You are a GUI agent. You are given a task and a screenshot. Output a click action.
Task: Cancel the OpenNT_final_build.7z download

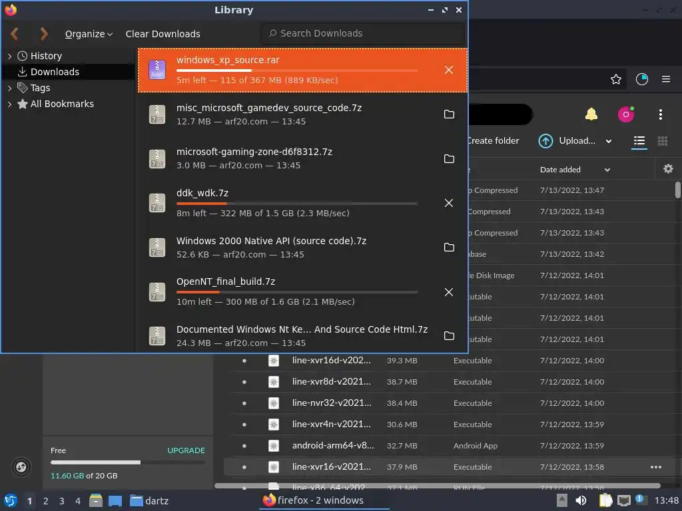coord(449,292)
